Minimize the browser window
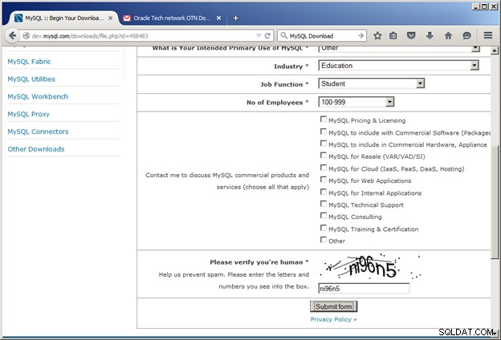 click(x=476, y=6)
